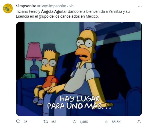Image resolution: width=146 pixels, height=126 pixels.
Task: Open the three-dot more options menu
Action: (140, 6)
